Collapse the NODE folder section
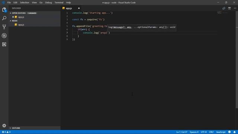The height and width of the screenshot is (134, 238). 10,21
